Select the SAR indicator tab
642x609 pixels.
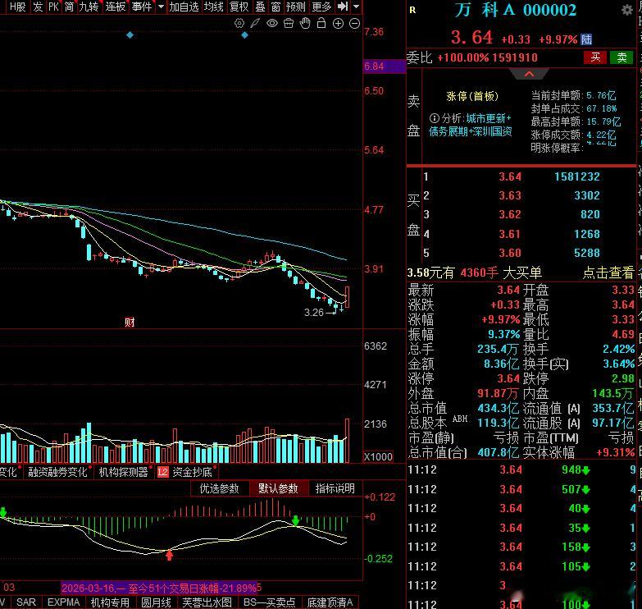pyautogui.click(x=25, y=602)
